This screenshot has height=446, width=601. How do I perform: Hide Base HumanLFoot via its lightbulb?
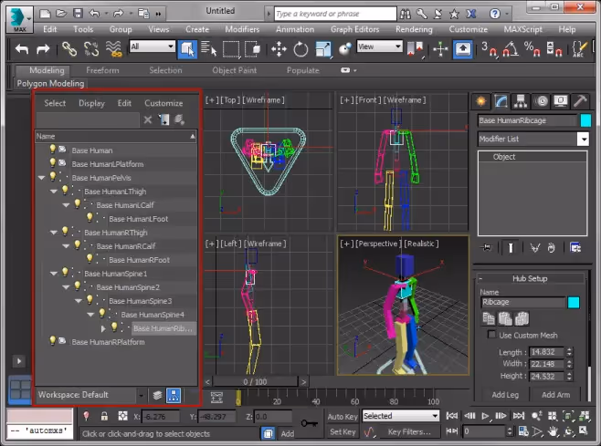click(x=90, y=218)
